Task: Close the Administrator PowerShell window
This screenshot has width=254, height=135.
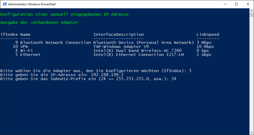Action: (x=248, y=4)
